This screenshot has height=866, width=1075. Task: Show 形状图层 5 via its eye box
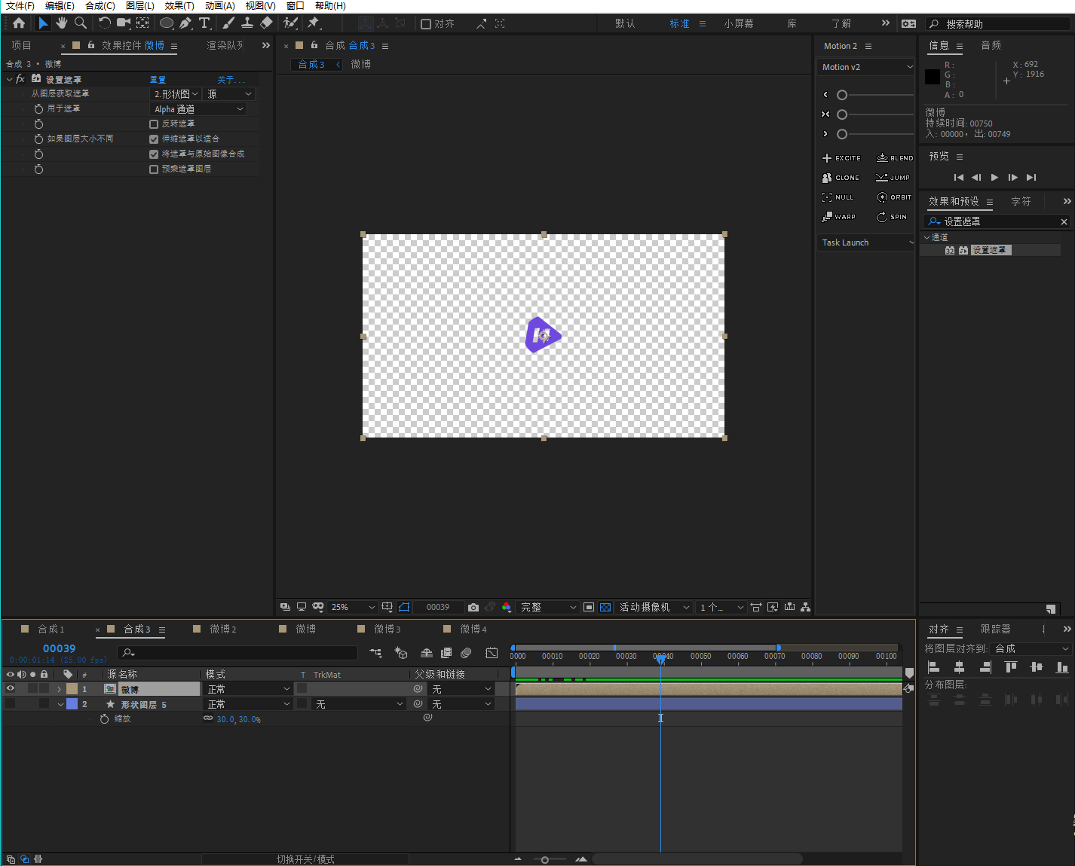click(x=11, y=704)
